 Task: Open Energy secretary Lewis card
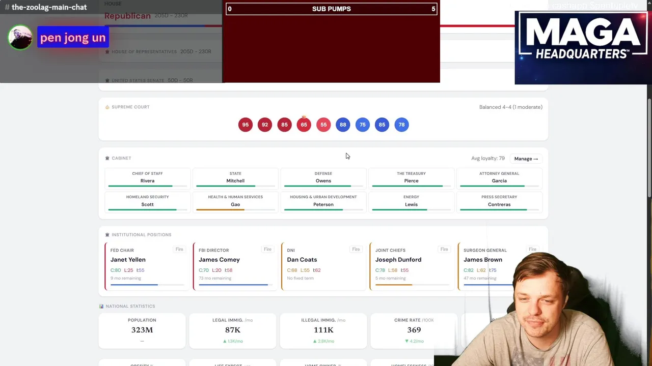pos(411,202)
